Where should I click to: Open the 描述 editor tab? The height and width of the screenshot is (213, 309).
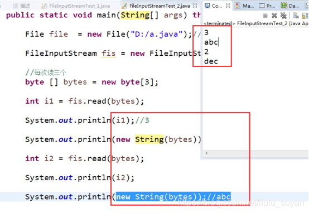(x=22, y=6)
